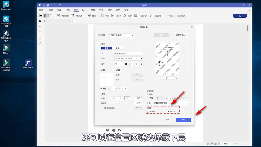The image size is (261, 147).
Task: Click the home icon beside document tabs
Action: tap(40, 21)
